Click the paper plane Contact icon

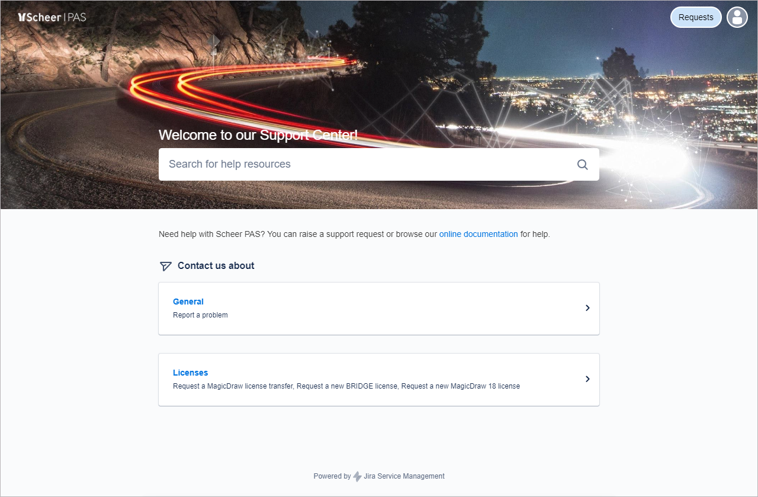pos(166,266)
